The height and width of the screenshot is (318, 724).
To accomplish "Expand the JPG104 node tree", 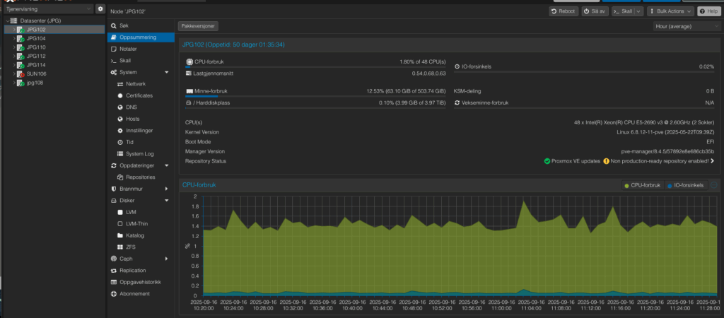I will tap(13, 39).
